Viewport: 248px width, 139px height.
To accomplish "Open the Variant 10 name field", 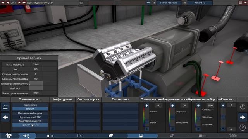I will click(x=200, y=3).
